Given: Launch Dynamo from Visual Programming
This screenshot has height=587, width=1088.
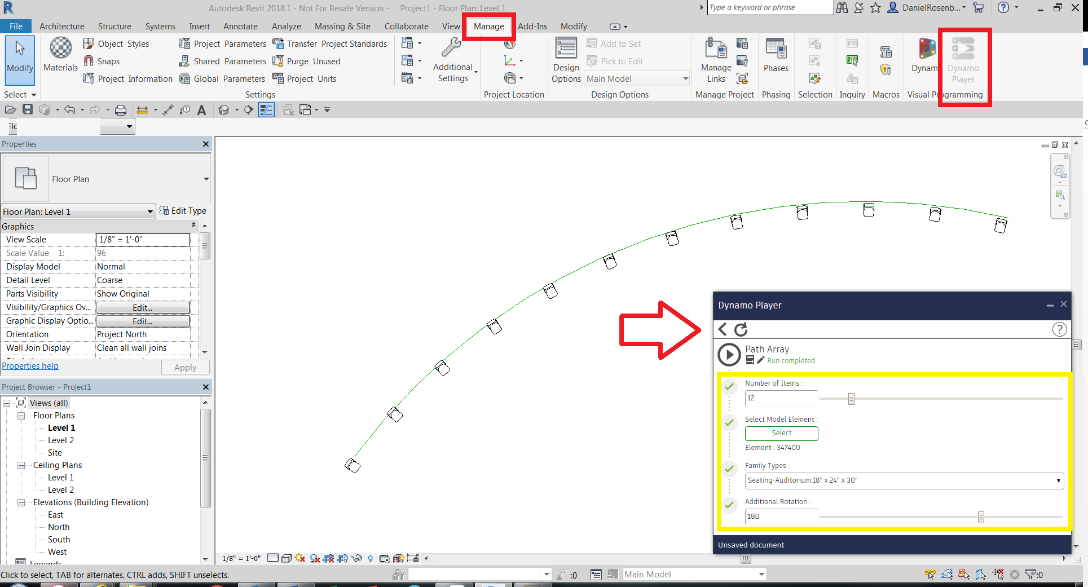Looking at the screenshot, I should (x=924, y=55).
